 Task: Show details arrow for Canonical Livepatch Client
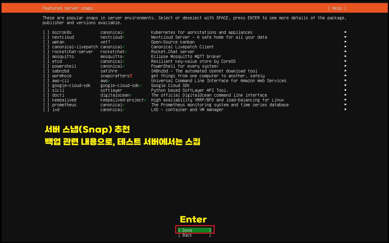pyautogui.click(x=346, y=47)
